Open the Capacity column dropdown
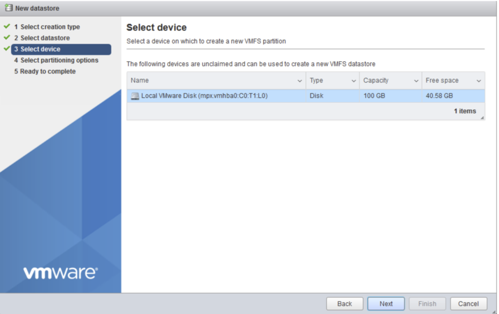This screenshot has width=499, height=314. pyautogui.click(x=417, y=80)
